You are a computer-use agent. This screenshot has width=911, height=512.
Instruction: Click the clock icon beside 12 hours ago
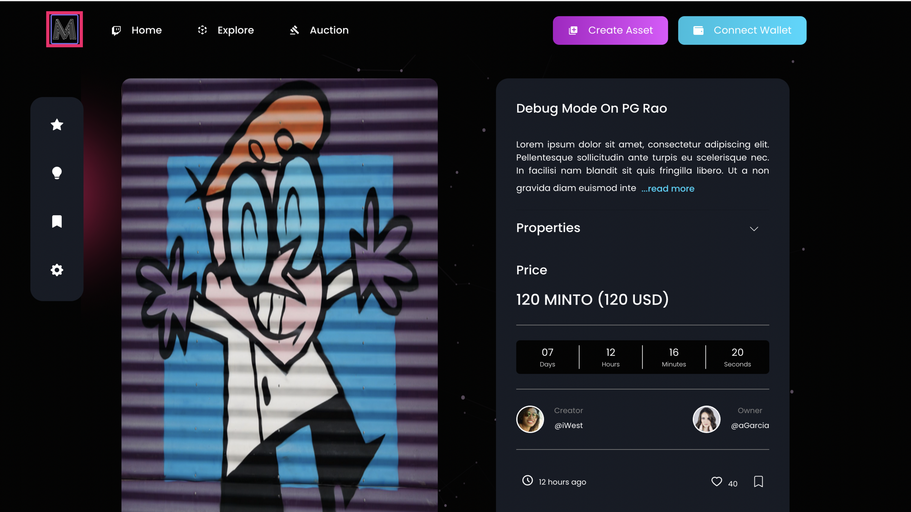[527, 481]
